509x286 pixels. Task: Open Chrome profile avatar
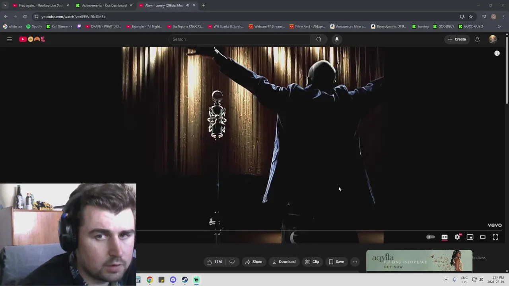click(x=493, y=17)
